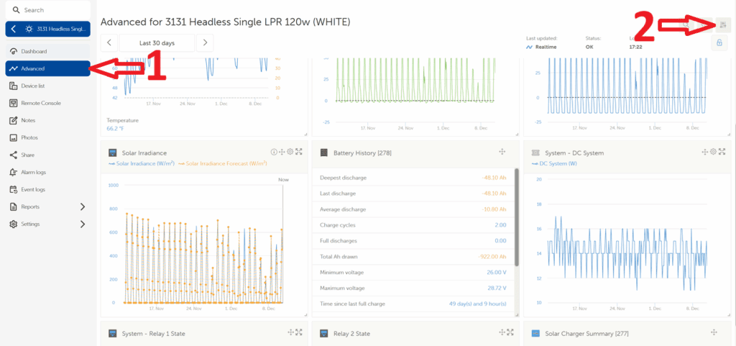
Task: Click the Battery History scrollbar
Action: click(516, 216)
